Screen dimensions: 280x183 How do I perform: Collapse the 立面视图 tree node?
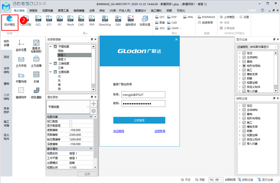[x=50, y=72]
